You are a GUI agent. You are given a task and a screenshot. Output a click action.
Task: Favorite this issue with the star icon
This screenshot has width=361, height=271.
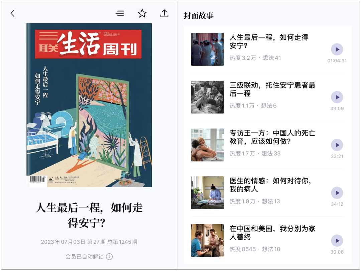coord(142,13)
